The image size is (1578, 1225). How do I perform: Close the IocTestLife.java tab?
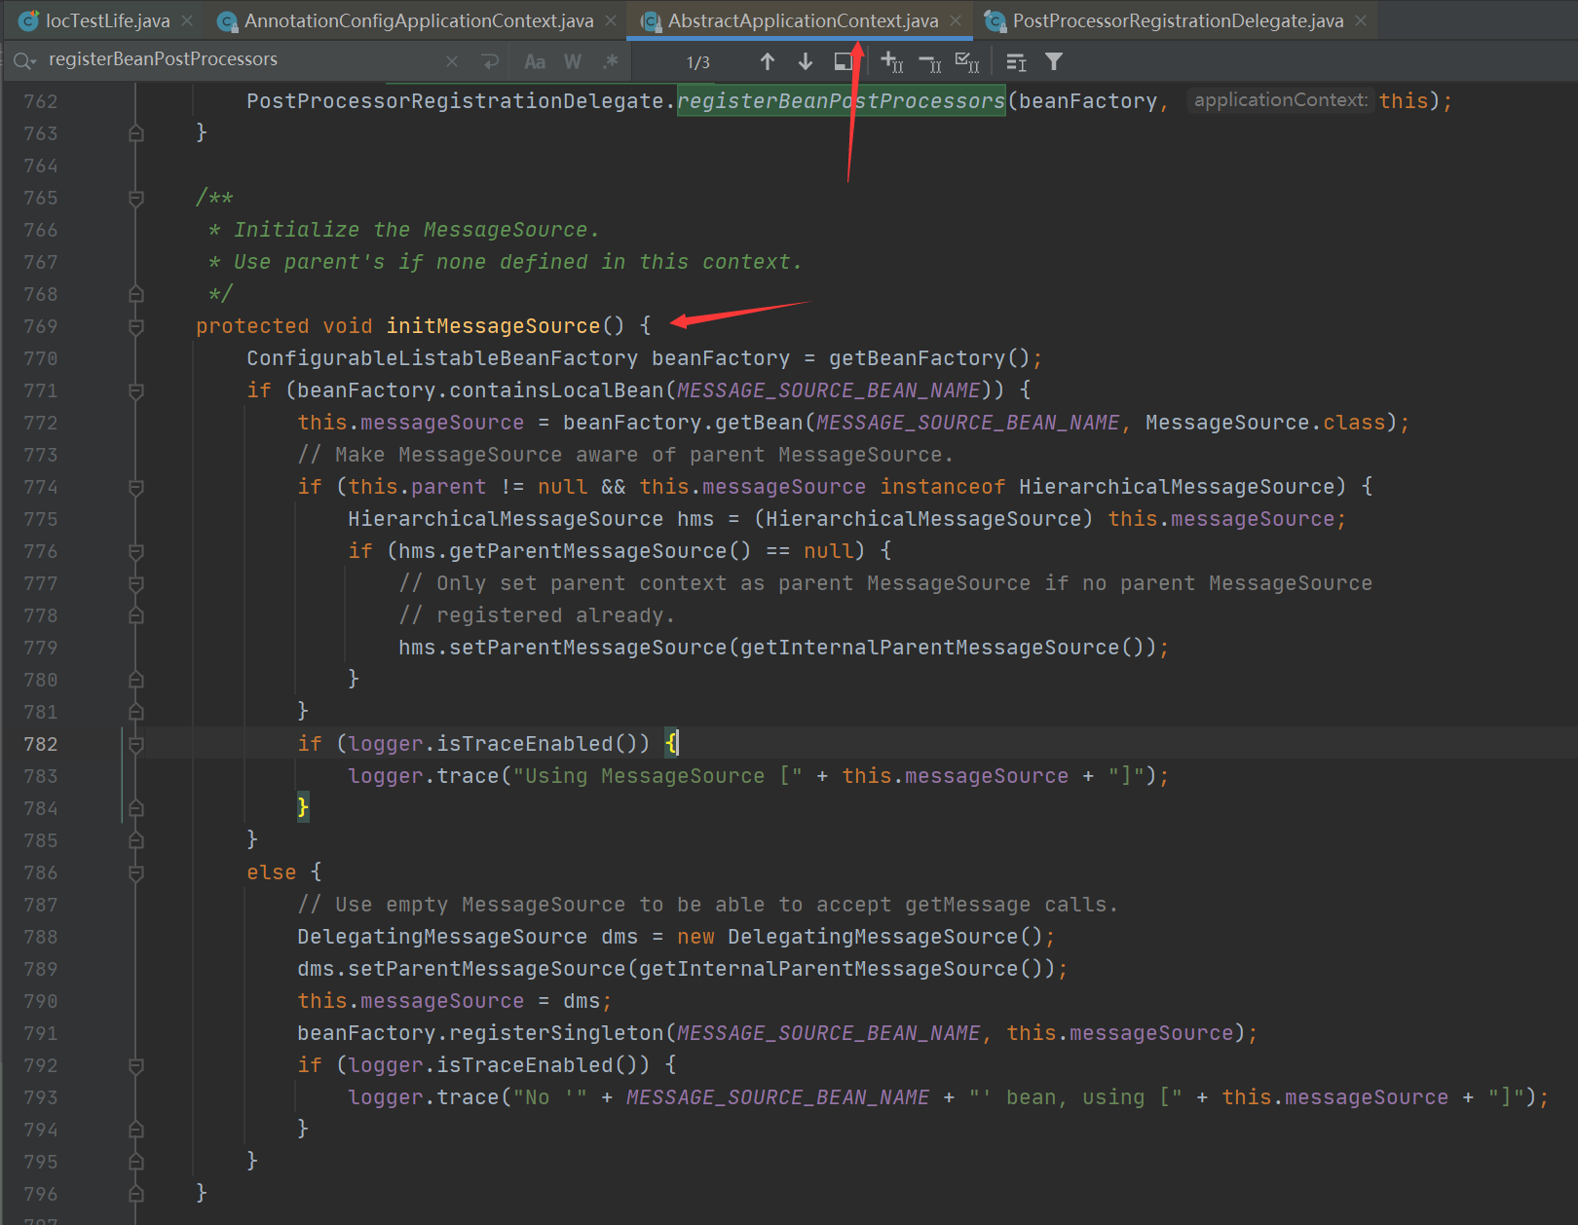tap(187, 20)
